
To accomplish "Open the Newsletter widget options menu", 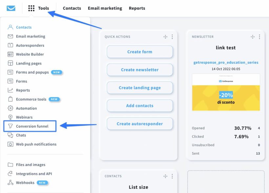I will 259,37.
